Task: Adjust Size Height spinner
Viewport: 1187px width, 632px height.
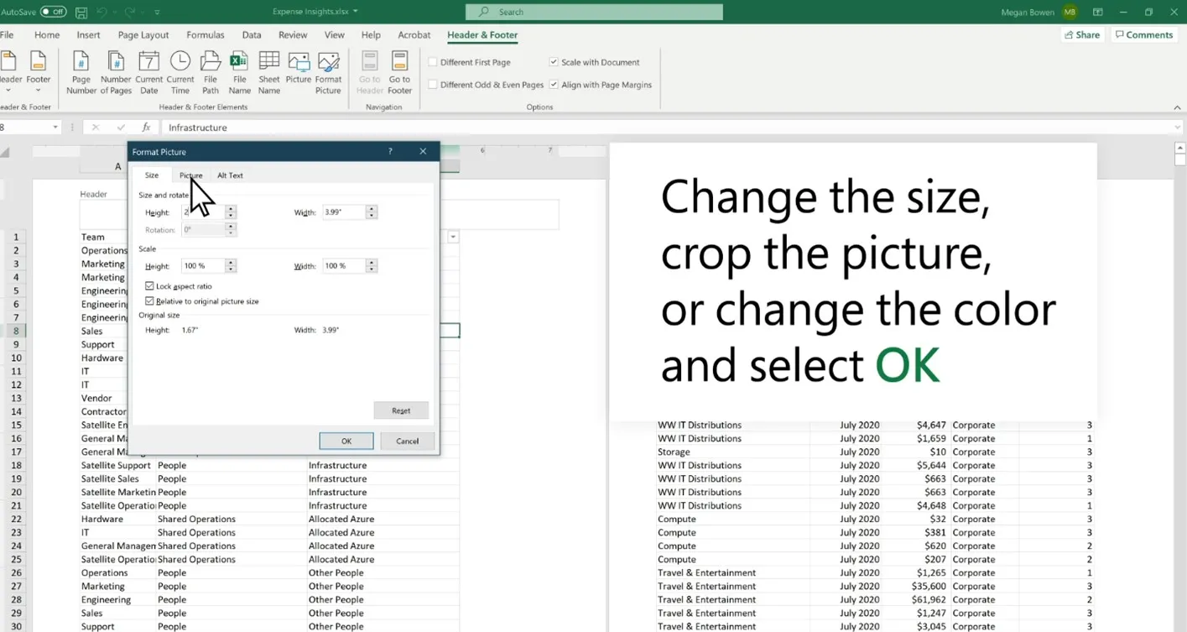Action: (x=231, y=212)
